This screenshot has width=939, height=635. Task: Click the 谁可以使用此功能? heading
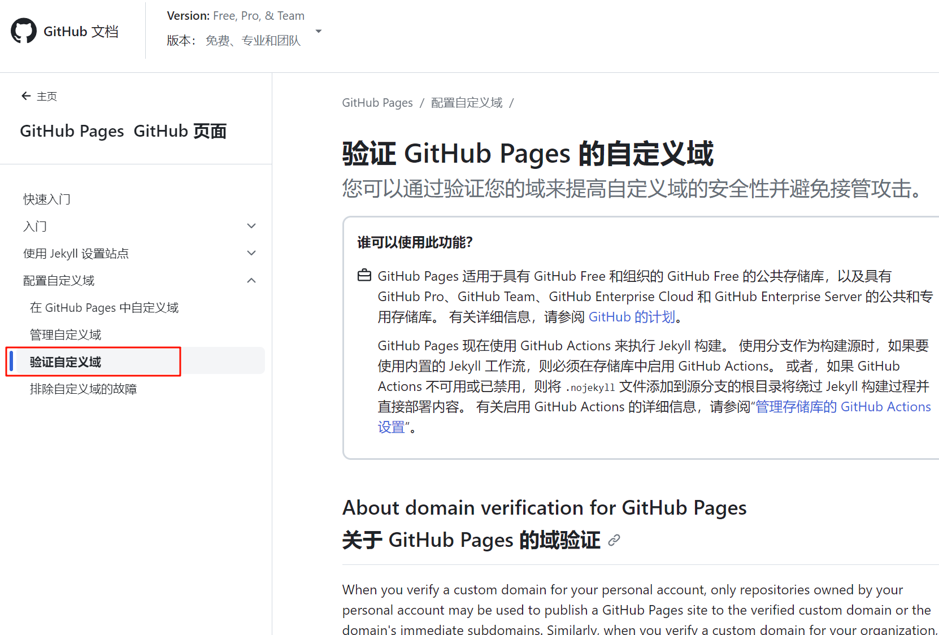[x=415, y=242]
